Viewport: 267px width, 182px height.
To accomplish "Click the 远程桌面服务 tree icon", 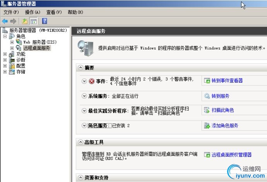I will pyautogui.click(x=19, y=48).
